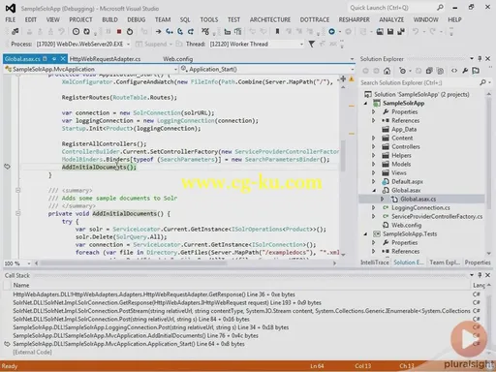Switch to the HttpWebRequestAdapter.cs tab
This screenshot has width=496, height=372.
pyautogui.click(x=106, y=59)
